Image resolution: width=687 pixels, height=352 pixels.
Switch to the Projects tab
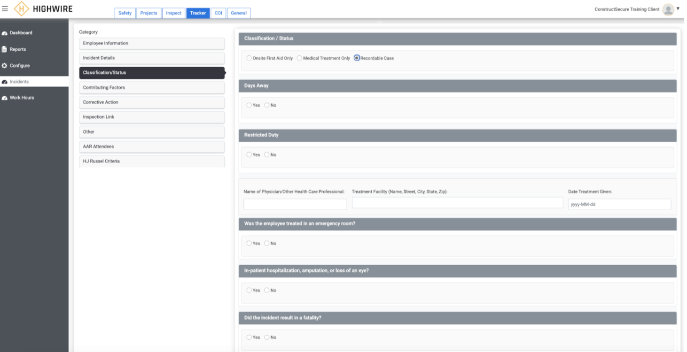click(149, 13)
